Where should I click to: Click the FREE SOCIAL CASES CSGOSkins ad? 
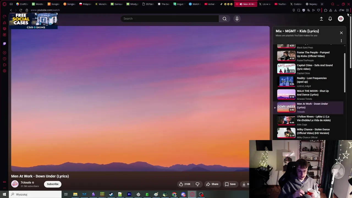pyautogui.click(x=34, y=21)
